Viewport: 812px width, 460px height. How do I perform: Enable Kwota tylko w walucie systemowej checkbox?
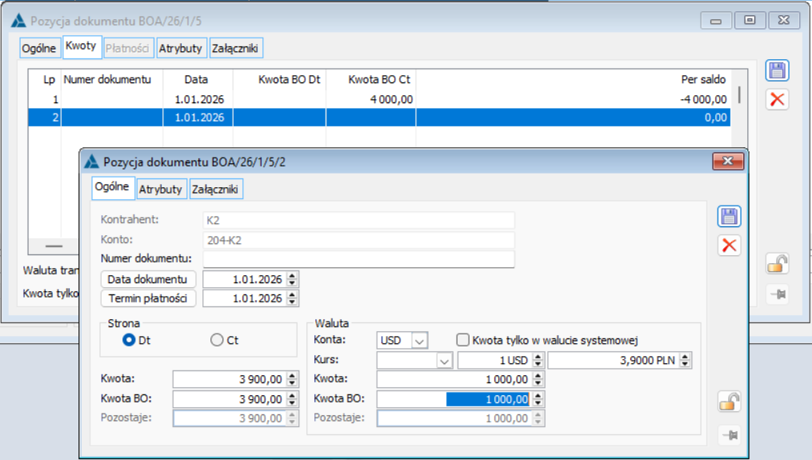462,340
